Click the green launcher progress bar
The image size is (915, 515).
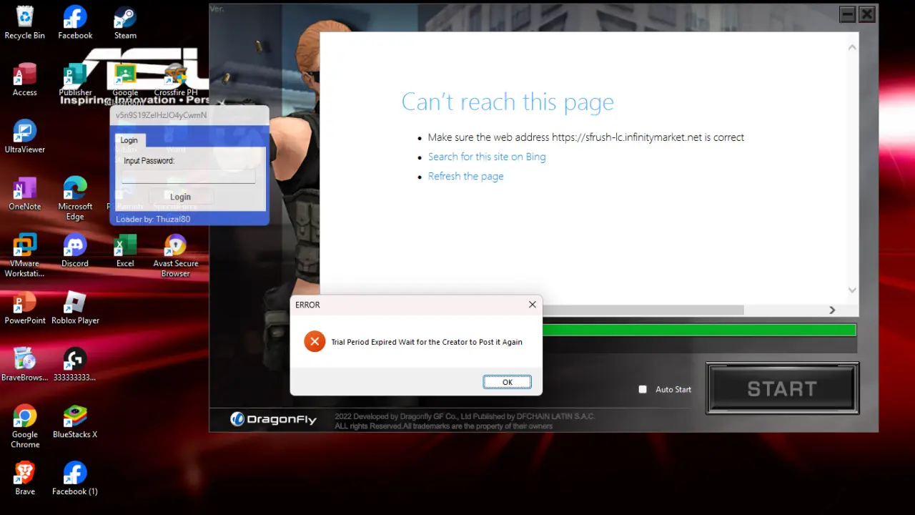[699, 330]
